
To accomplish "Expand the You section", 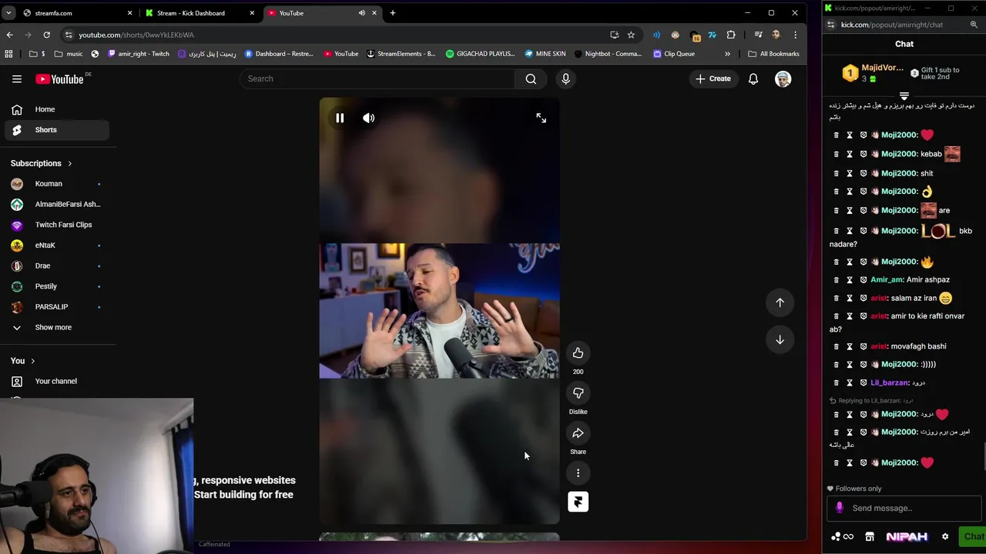I will point(23,361).
